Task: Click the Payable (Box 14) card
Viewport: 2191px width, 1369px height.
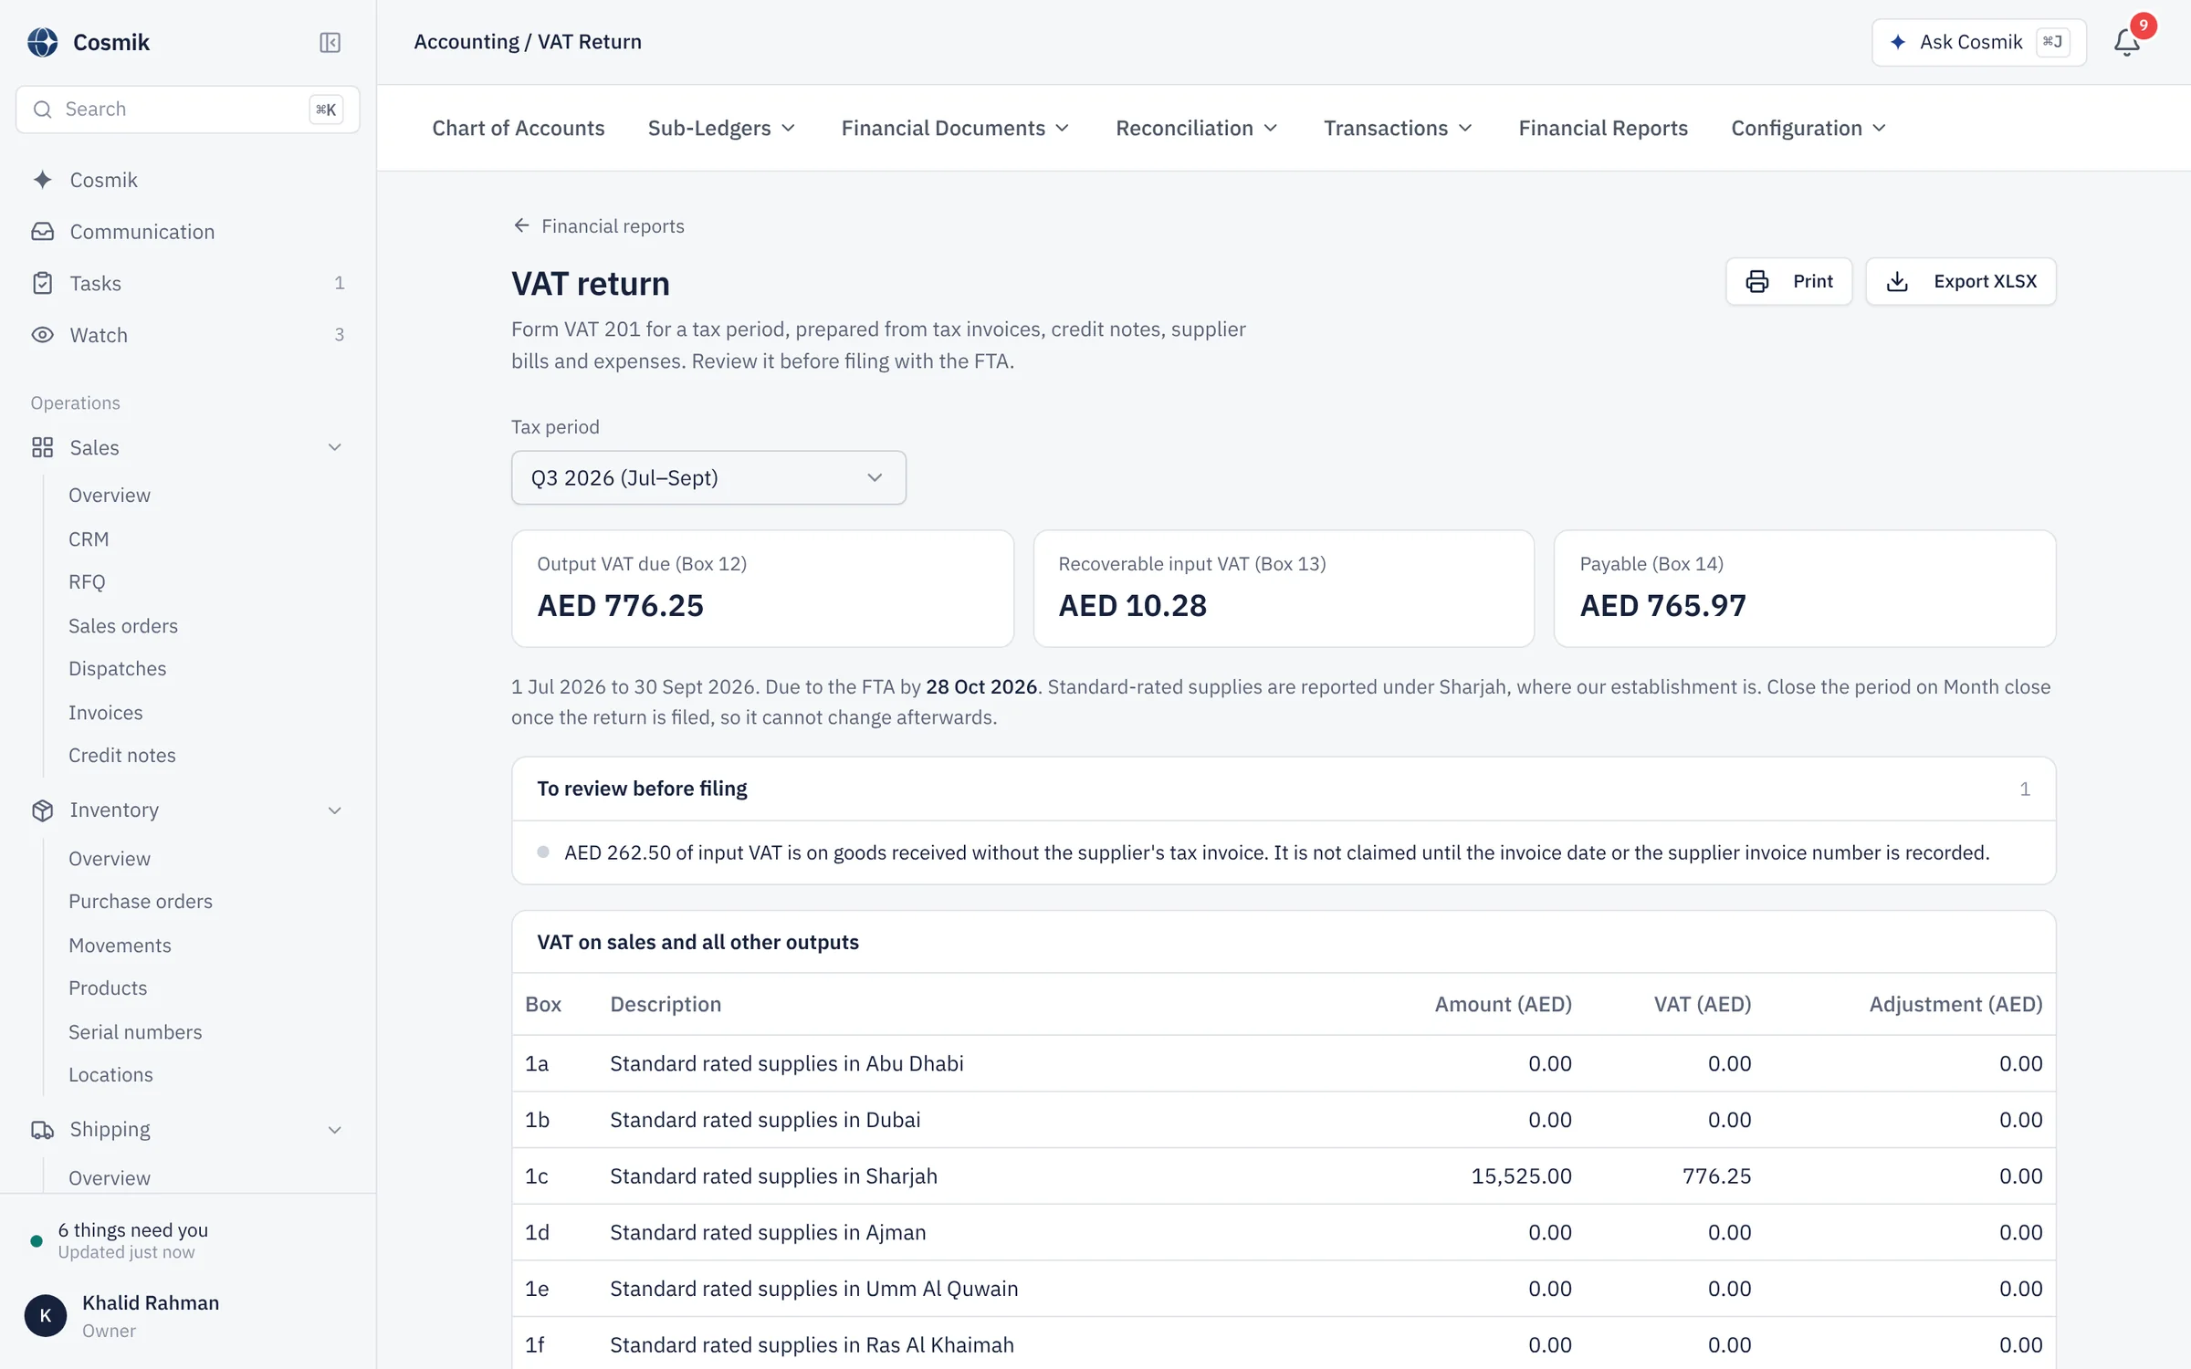Action: pyautogui.click(x=1804, y=589)
